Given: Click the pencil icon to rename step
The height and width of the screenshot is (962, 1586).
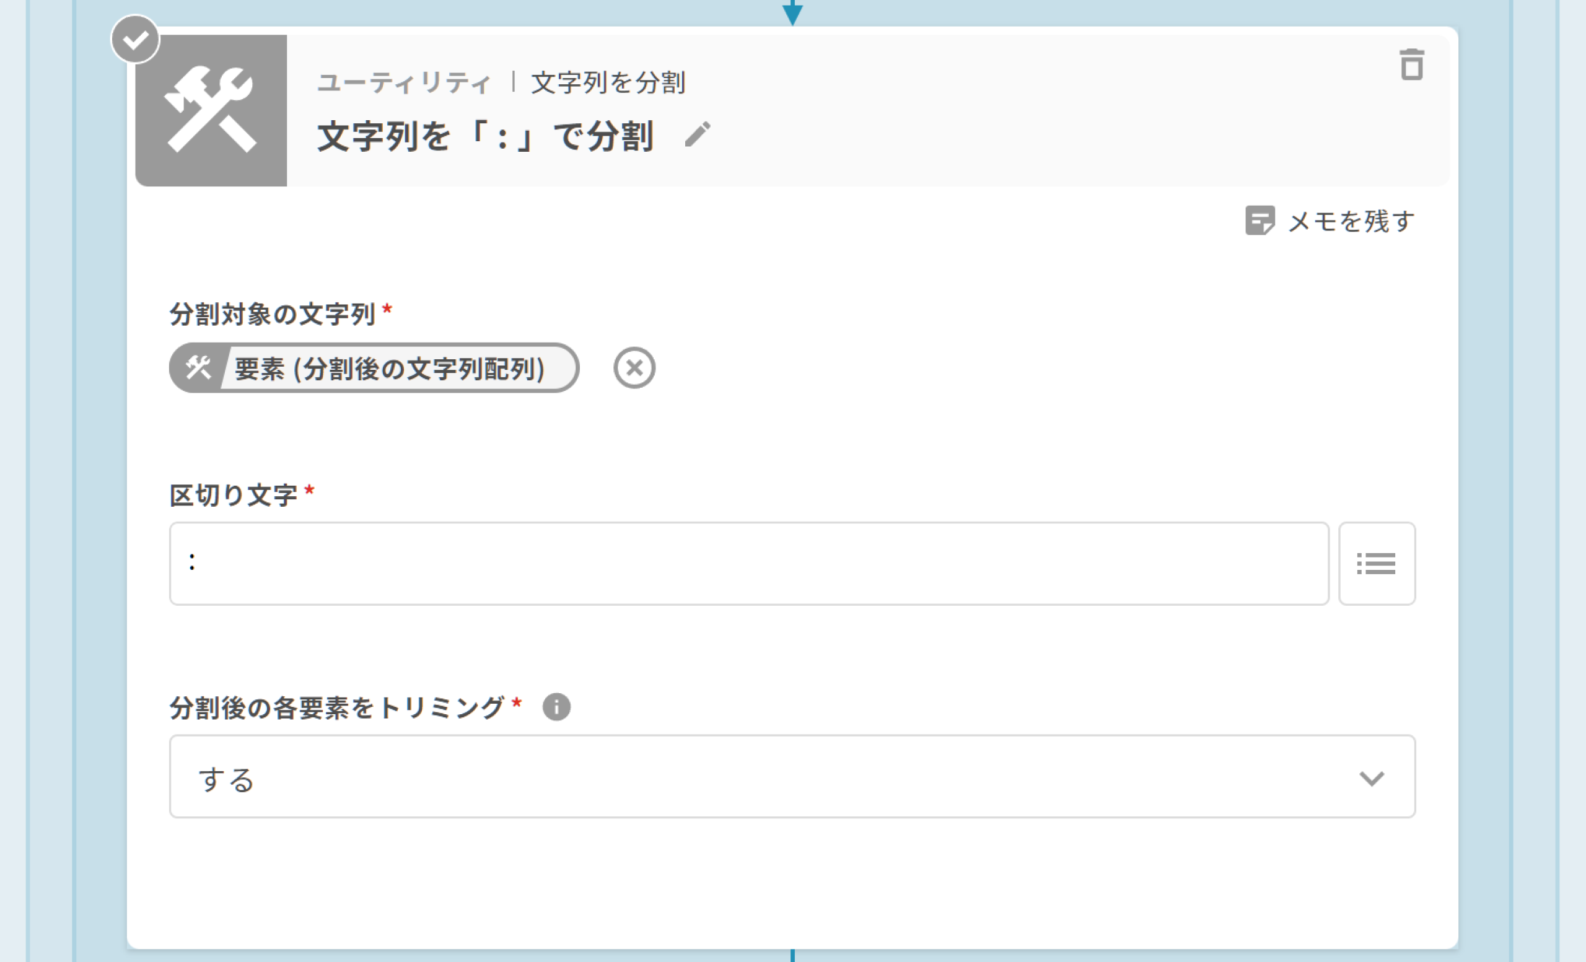Looking at the screenshot, I should coord(698,135).
